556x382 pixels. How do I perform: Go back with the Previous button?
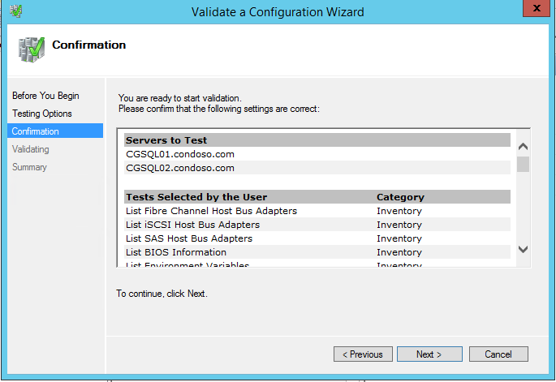(363, 354)
